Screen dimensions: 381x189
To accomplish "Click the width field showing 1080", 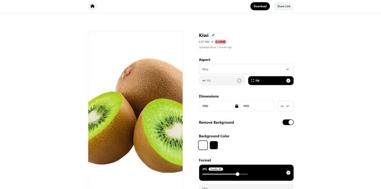I will pos(216,106).
